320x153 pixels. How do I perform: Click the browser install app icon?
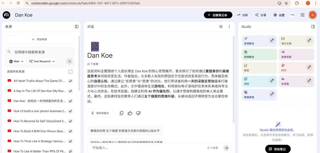279,3
